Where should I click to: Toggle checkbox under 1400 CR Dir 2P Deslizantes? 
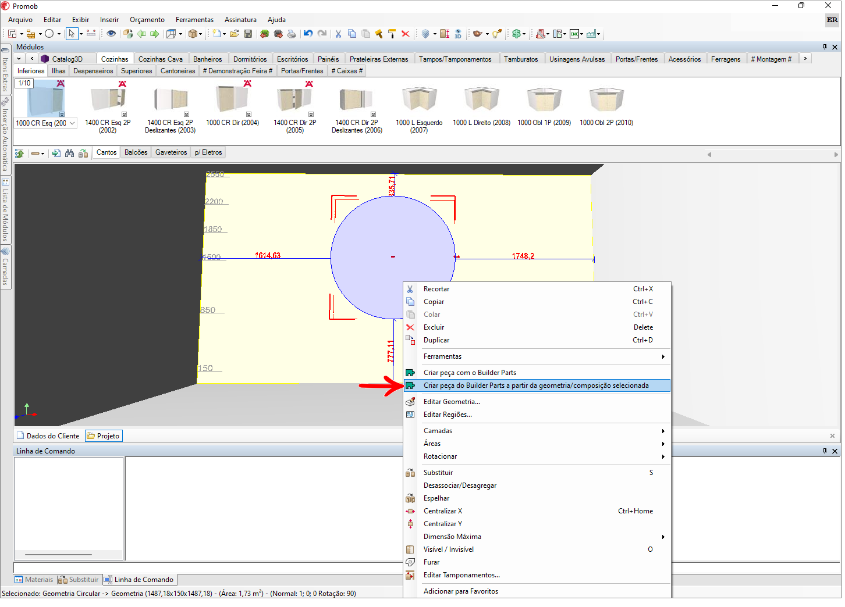tap(373, 115)
